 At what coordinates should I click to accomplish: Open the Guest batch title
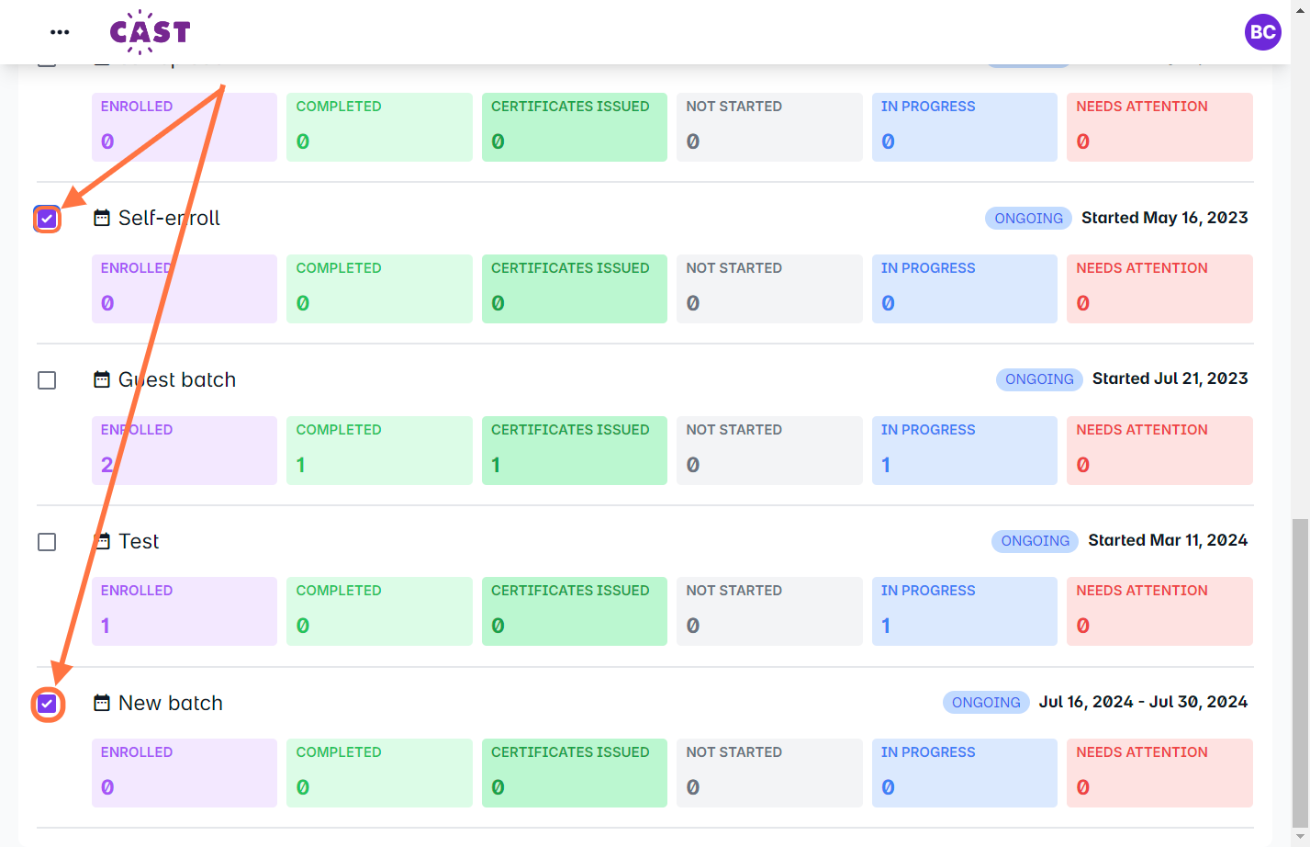[177, 380]
